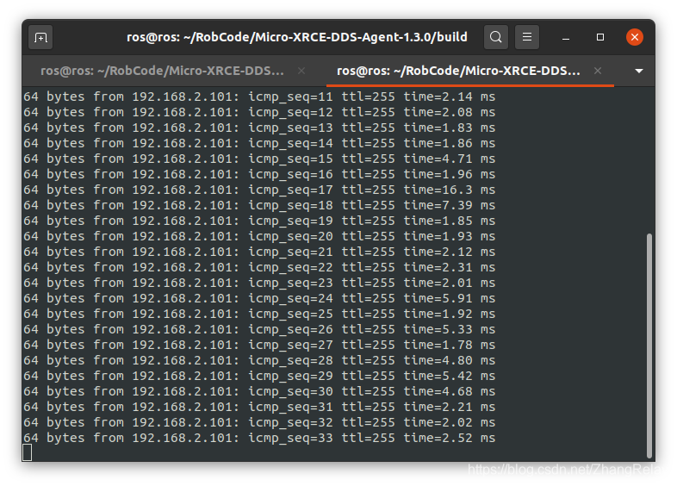The image size is (677, 486).
Task: Click the icmp_seq=19 ping line
Action: click(x=259, y=221)
